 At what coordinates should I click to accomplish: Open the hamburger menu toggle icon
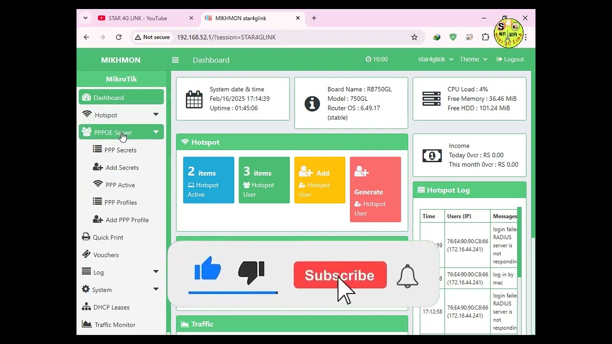(x=175, y=60)
